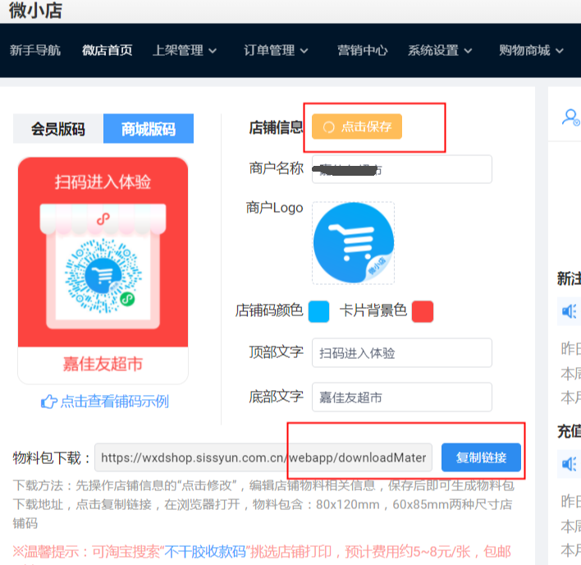The height and width of the screenshot is (565, 581).
Task: Open the 营销中心 menu item
Action: pyautogui.click(x=362, y=50)
